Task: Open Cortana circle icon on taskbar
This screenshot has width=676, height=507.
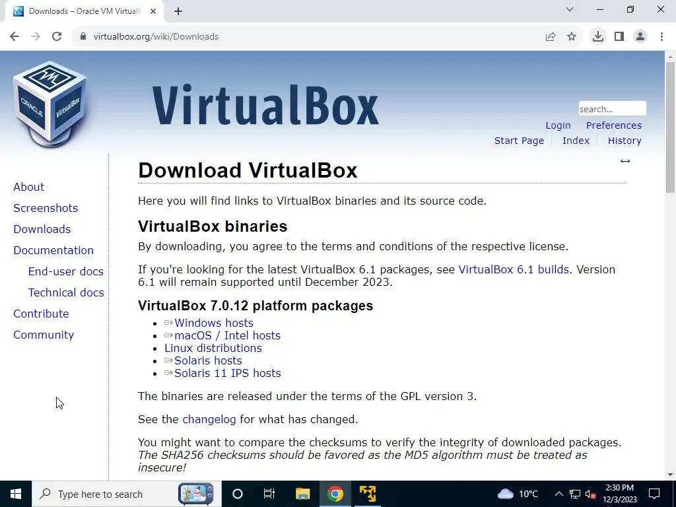Action: tap(238, 494)
